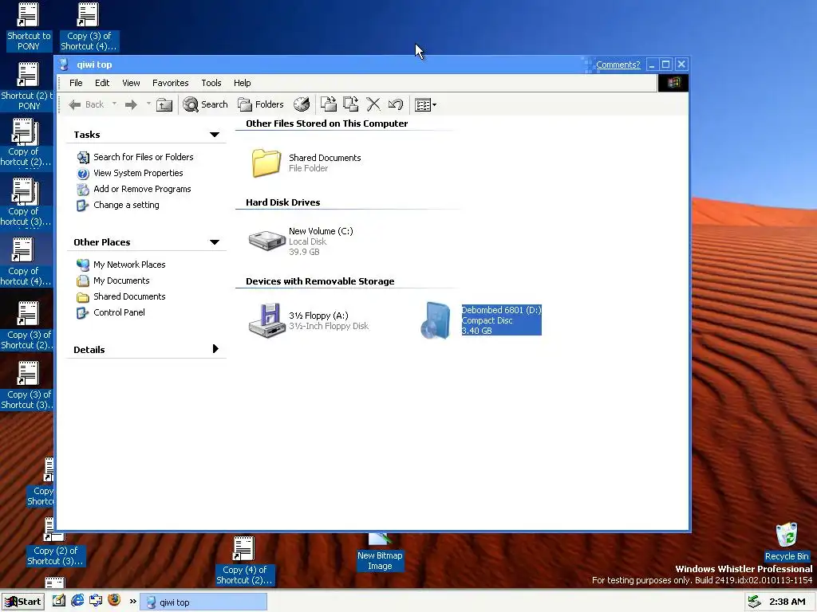Select the Debombed 6801 (D:) disc icon
Viewport: 817px width, 612px height.
coord(435,320)
